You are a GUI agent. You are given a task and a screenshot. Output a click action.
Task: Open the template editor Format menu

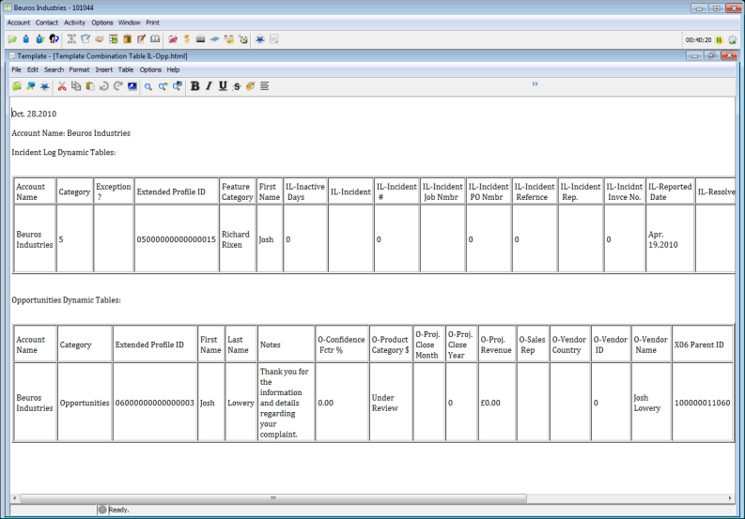tap(79, 69)
